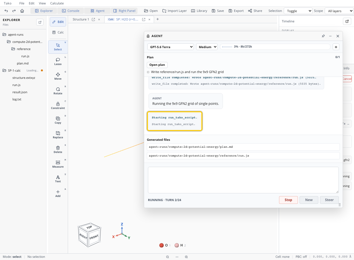Open the GPT-5.6 Terra model dropdown
This screenshot has height=260, width=354.
tap(171, 47)
